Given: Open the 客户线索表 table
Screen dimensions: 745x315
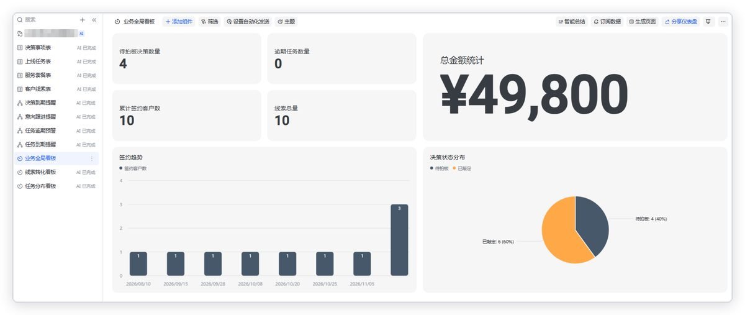Looking at the screenshot, I should [x=56, y=89].
